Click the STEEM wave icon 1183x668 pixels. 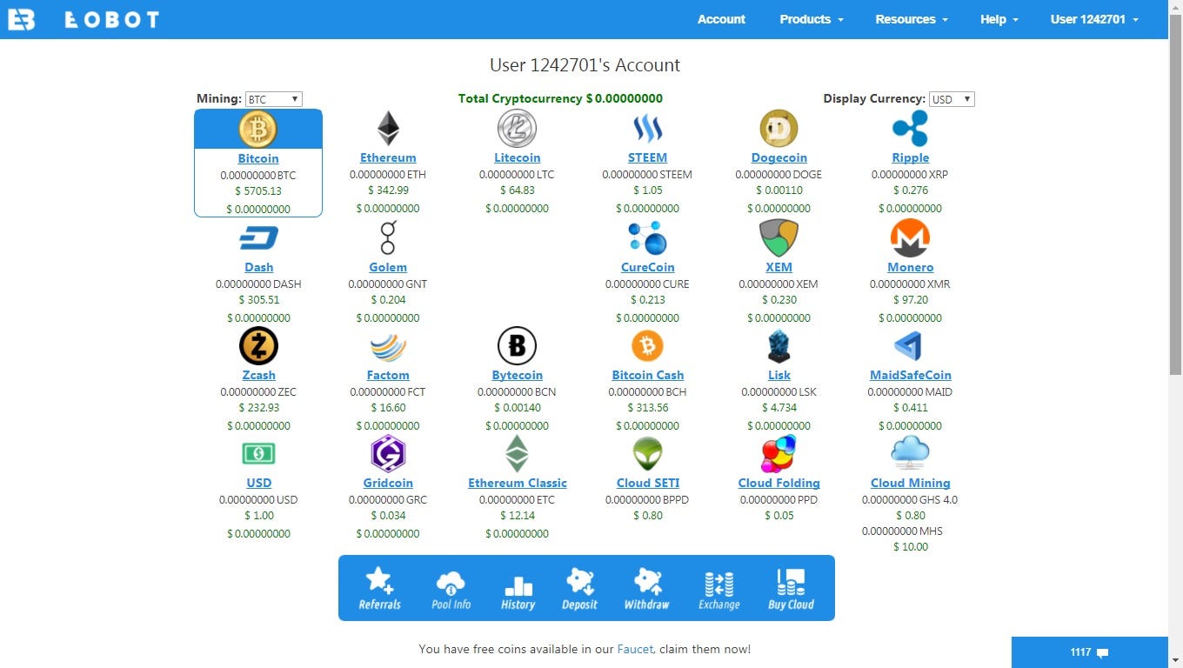coord(647,129)
